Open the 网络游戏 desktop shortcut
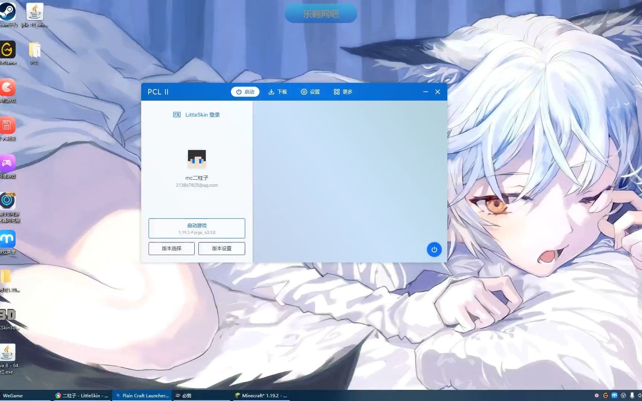The height and width of the screenshot is (401, 642). 7,166
